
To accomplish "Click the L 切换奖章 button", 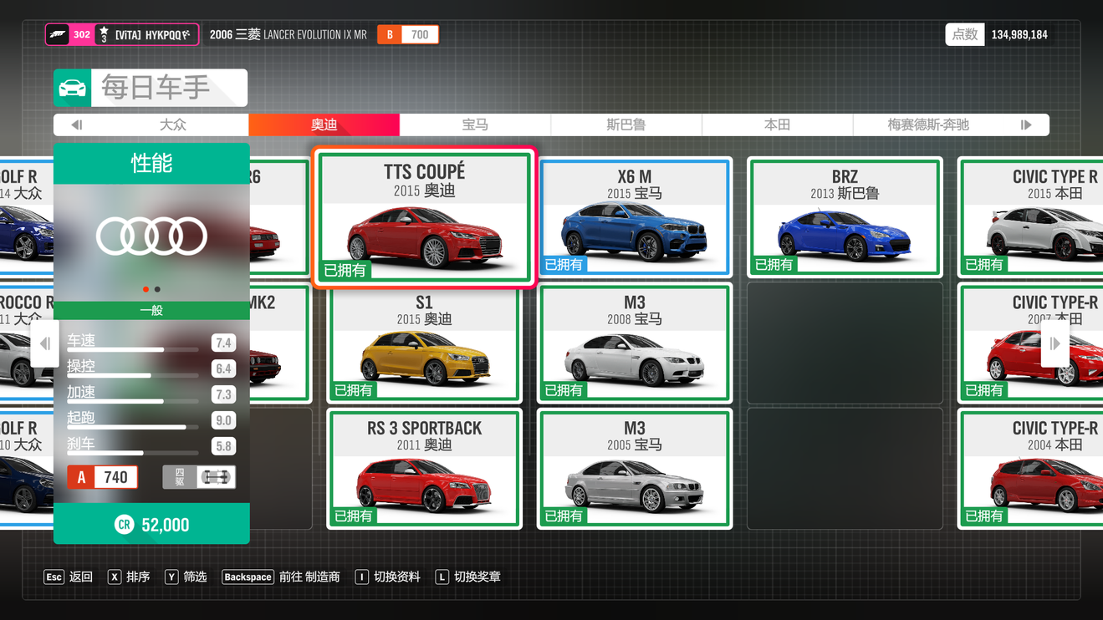I will click(468, 577).
